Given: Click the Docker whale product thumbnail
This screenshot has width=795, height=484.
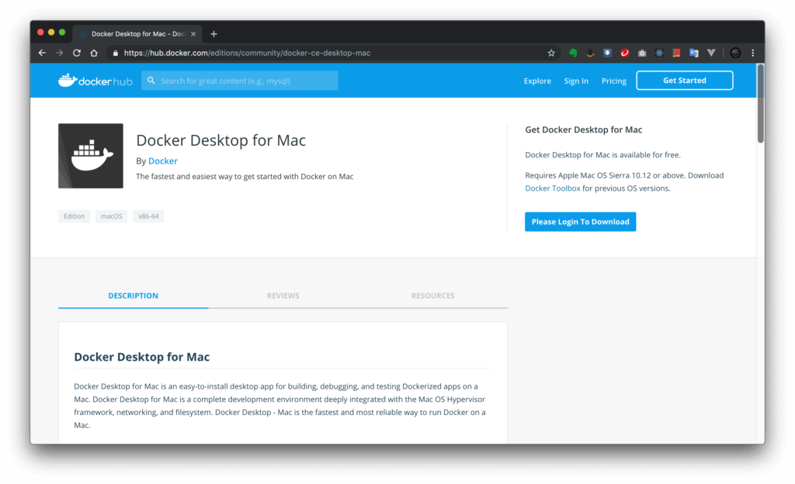Looking at the screenshot, I should 91,156.
